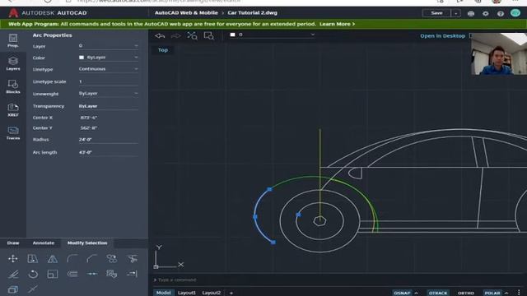
Task: Select the Fillet tool
Action: click(x=72, y=259)
